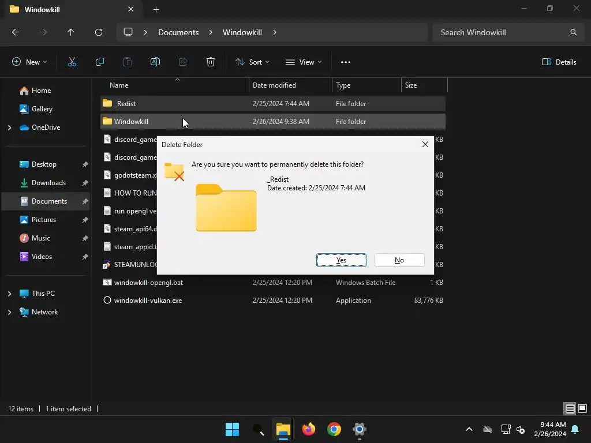The height and width of the screenshot is (443, 591).
Task: Open taskbar Search
Action: coord(258,429)
